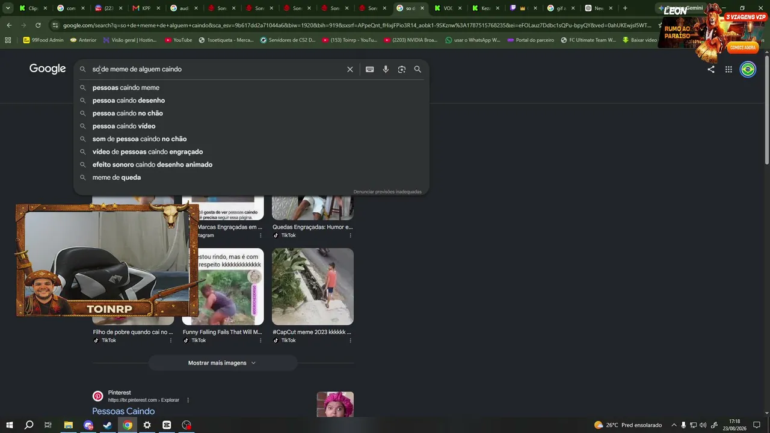Open options for Filho de pobre result
Screen dimensions: 770x433
(x=171, y=340)
